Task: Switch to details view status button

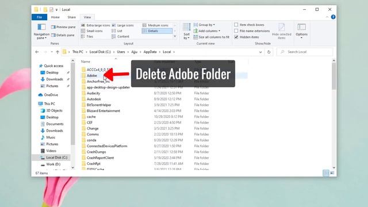Action: pos(326,173)
